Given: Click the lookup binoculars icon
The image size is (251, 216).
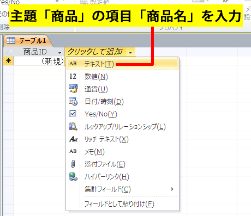Looking at the screenshot, I should tap(73, 126).
